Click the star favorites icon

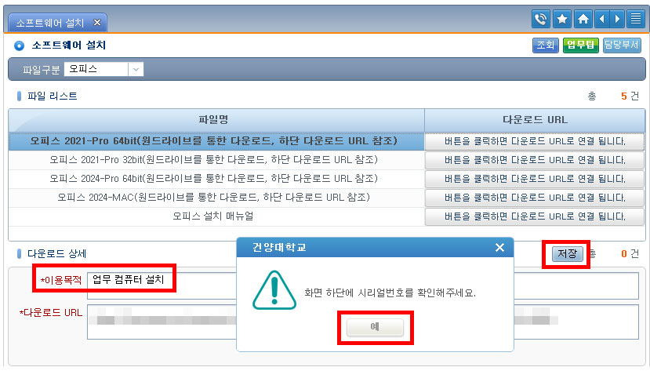click(561, 19)
